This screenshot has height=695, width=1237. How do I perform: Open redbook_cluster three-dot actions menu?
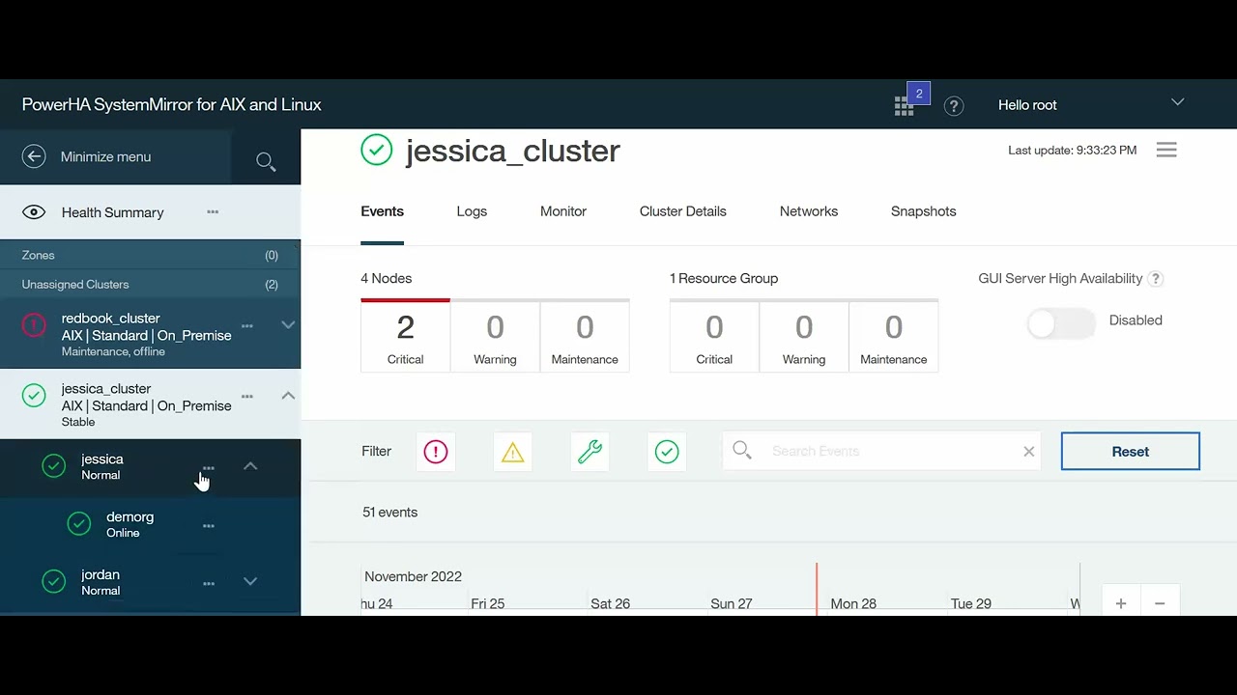247,326
